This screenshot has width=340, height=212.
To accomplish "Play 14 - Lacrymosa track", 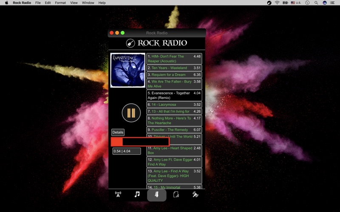I will (x=174, y=104).
